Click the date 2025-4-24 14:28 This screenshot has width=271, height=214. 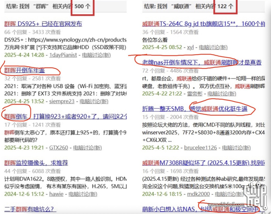point(24,55)
